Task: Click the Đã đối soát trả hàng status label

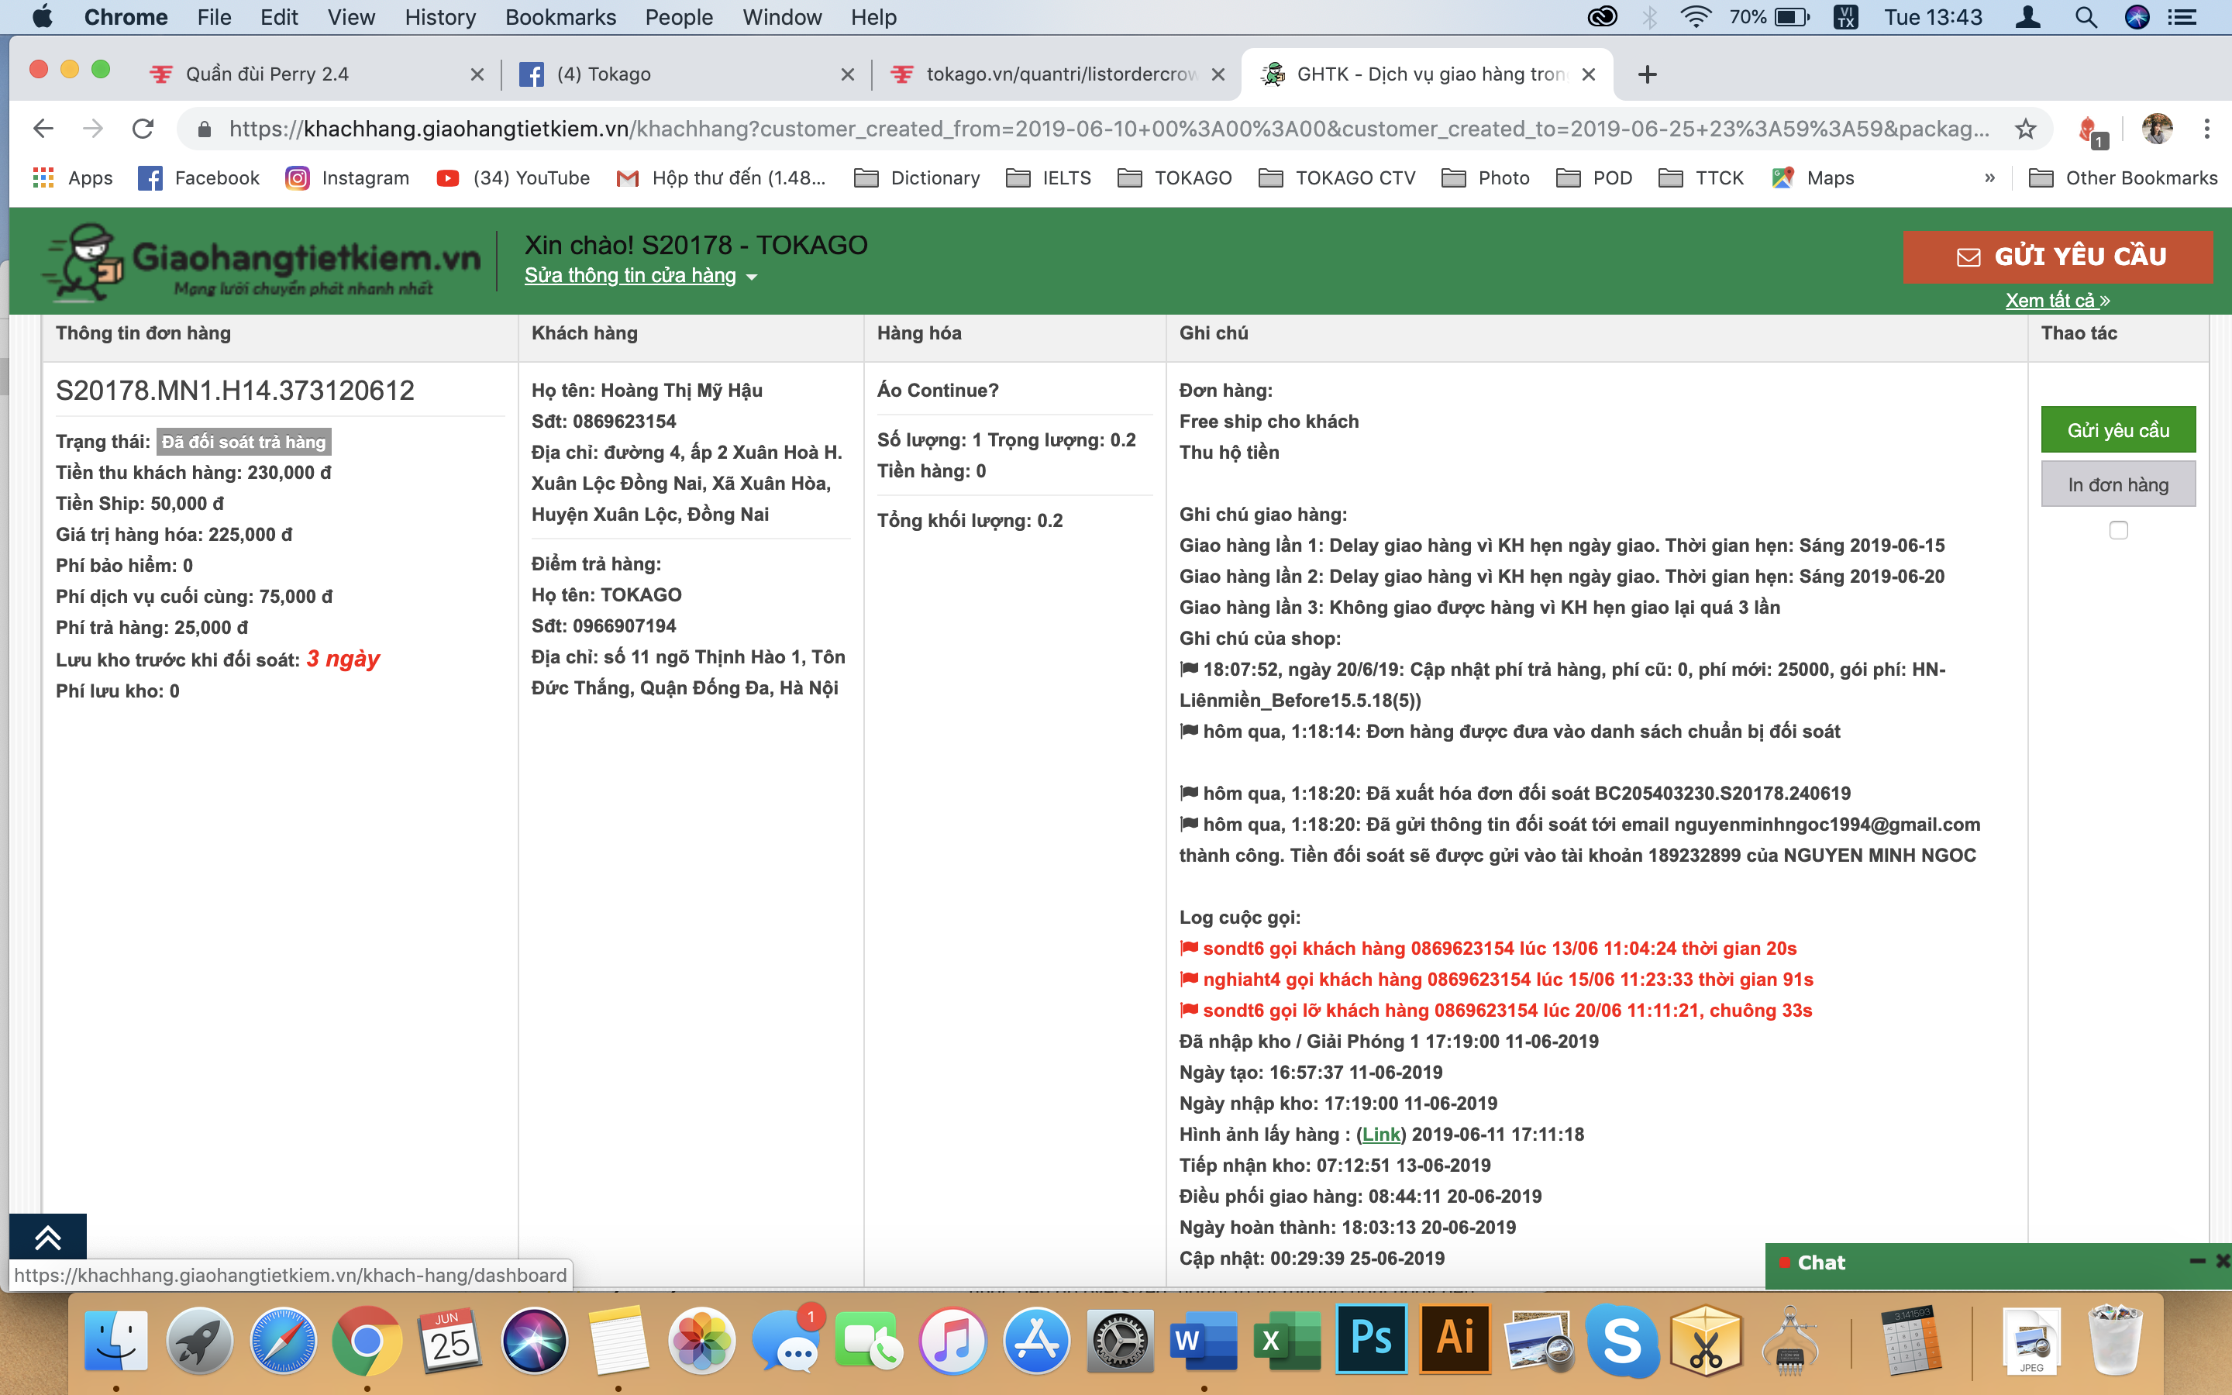Action: 243,442
